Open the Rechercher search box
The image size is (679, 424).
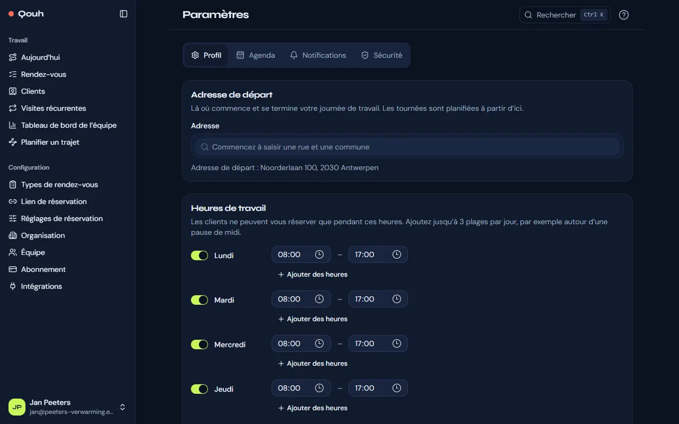click(x=565, y=15)
